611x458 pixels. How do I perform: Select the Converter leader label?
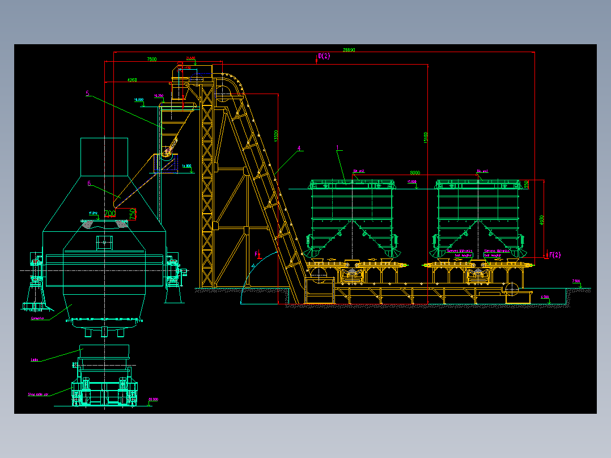pos(37,319)
